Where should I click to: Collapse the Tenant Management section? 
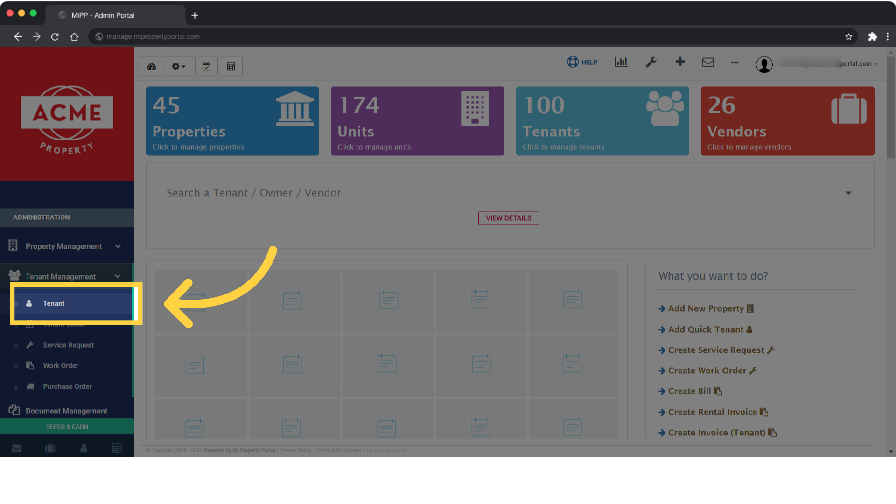(x=117, y=276)
